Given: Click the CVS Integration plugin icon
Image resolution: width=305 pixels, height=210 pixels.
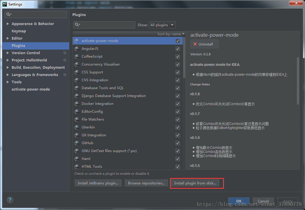Looking at the screenshot, I should (x=77, y=80).
